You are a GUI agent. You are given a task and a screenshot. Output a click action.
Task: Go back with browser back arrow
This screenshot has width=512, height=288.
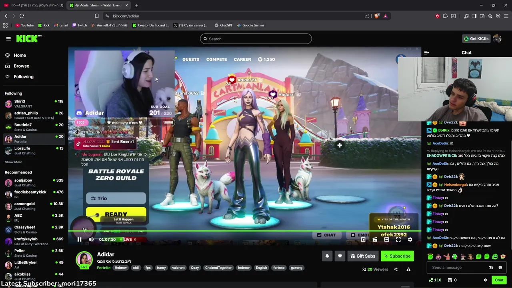pos(6,16)
